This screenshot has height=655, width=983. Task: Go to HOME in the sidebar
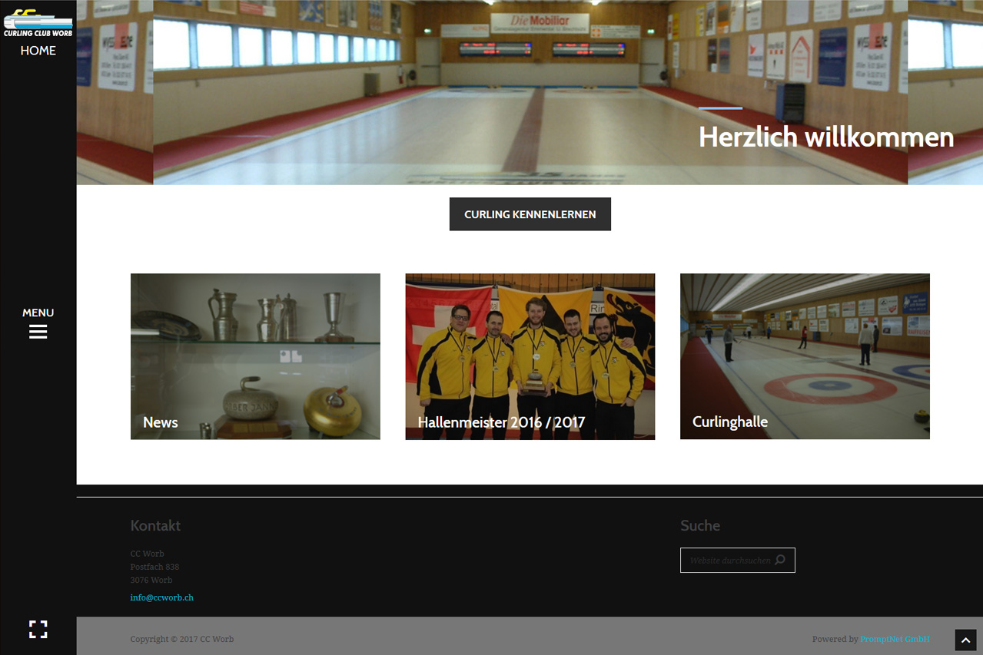(38, 51)
